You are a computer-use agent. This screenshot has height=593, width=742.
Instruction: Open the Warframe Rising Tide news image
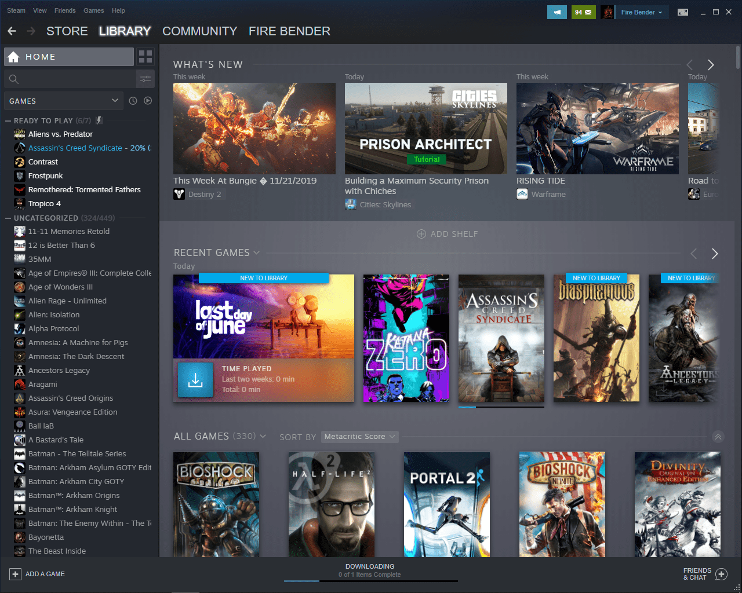pyautogui.click(x=598, y=128)
